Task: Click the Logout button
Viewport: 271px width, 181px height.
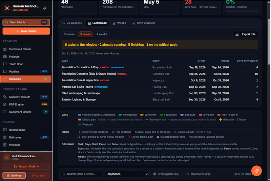Action: click(38, 176)
